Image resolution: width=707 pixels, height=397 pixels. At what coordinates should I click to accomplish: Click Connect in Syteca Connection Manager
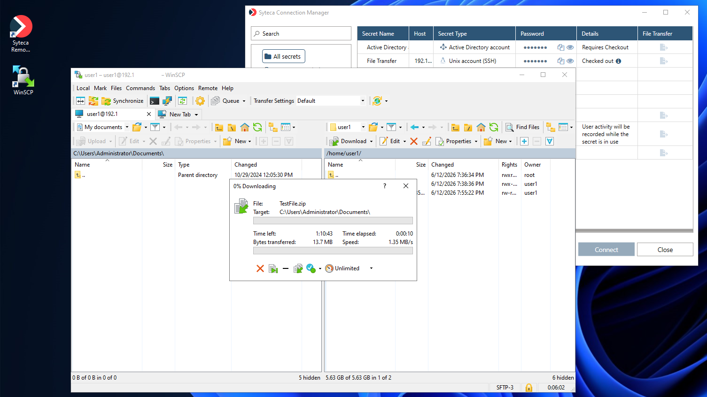point(606,250)
